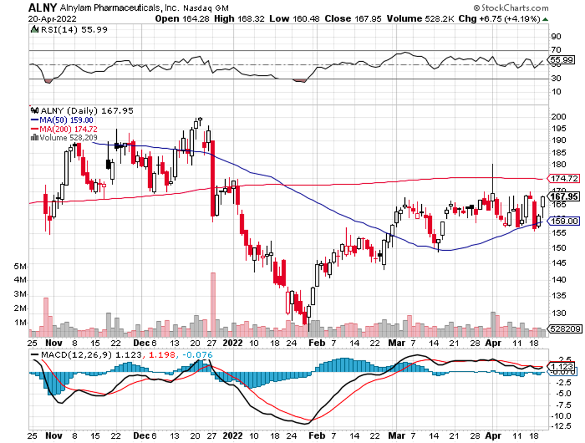Click the -12.5 MACD axis label

562,426
